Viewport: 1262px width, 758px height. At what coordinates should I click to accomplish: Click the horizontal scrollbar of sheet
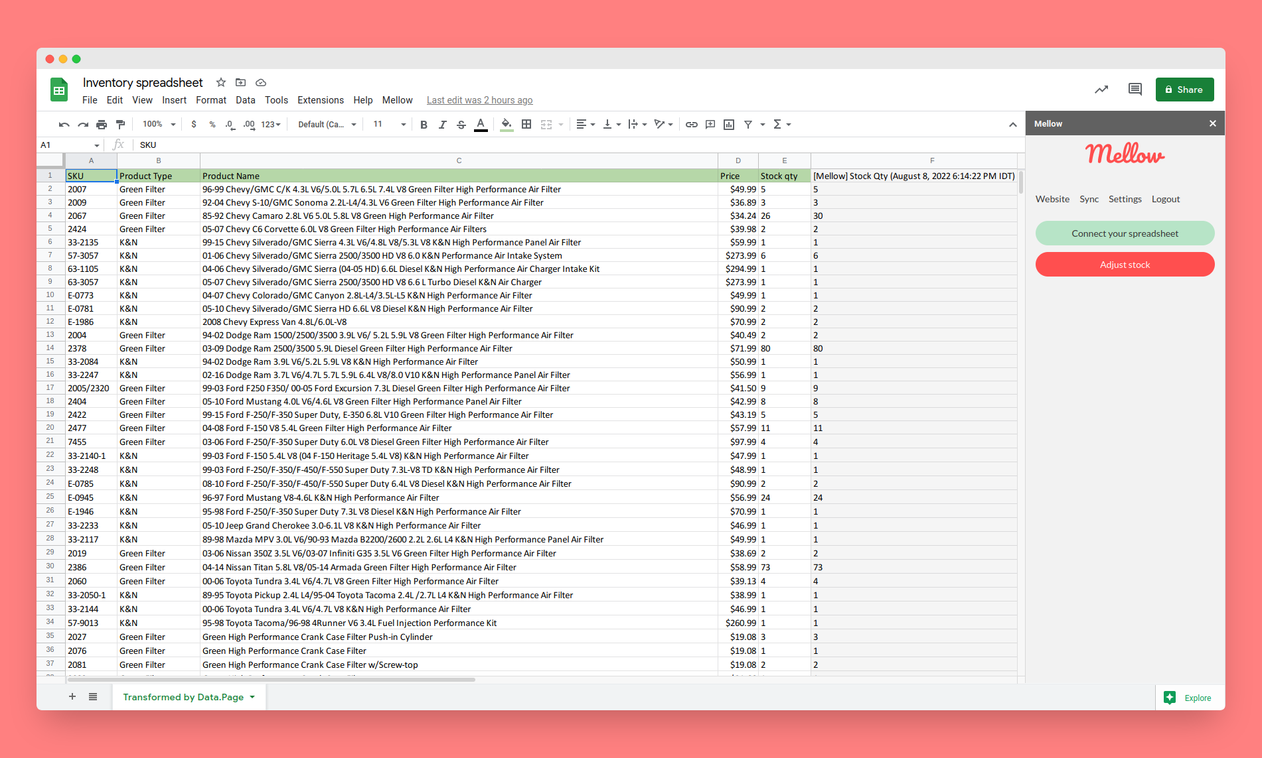tap(271, 679)
